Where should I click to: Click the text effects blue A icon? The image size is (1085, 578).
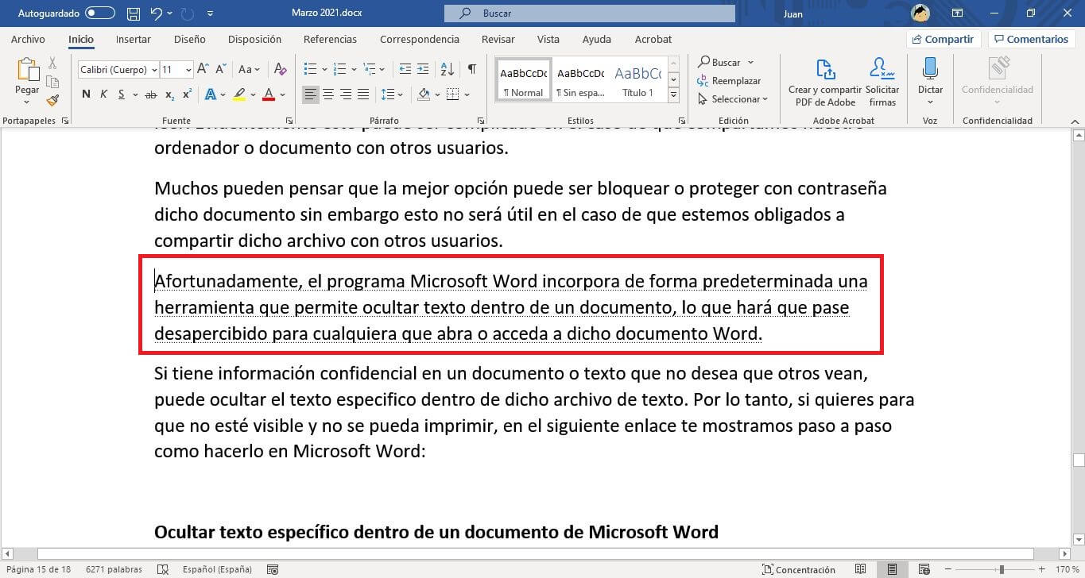coord(210,94)
